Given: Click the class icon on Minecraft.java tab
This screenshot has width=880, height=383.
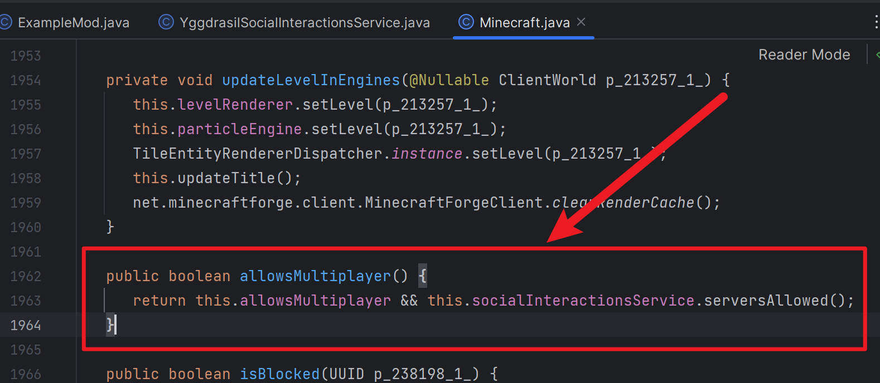Looking at the screenshot, I should click(x=466, y=22).
